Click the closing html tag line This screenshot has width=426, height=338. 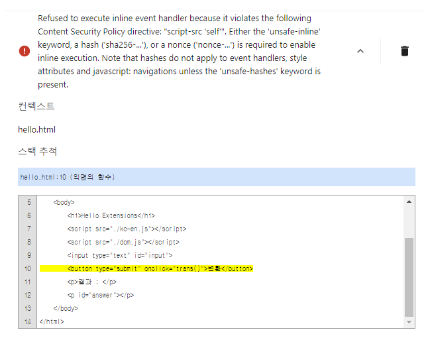click(52, 321)
